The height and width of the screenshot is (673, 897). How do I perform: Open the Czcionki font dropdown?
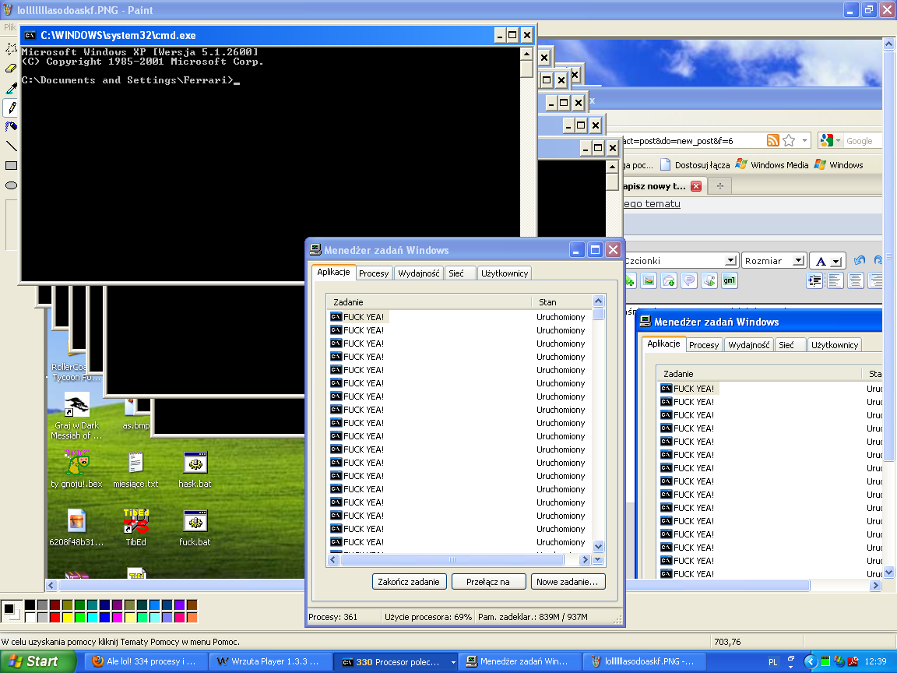point(730,261)
